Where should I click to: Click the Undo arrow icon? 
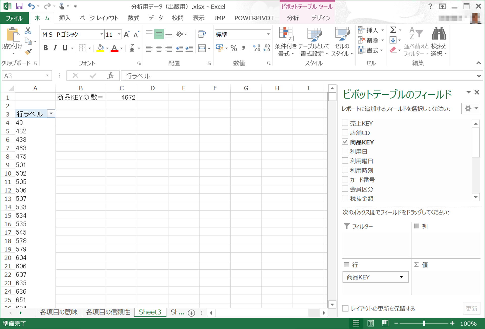click(31, 6)
